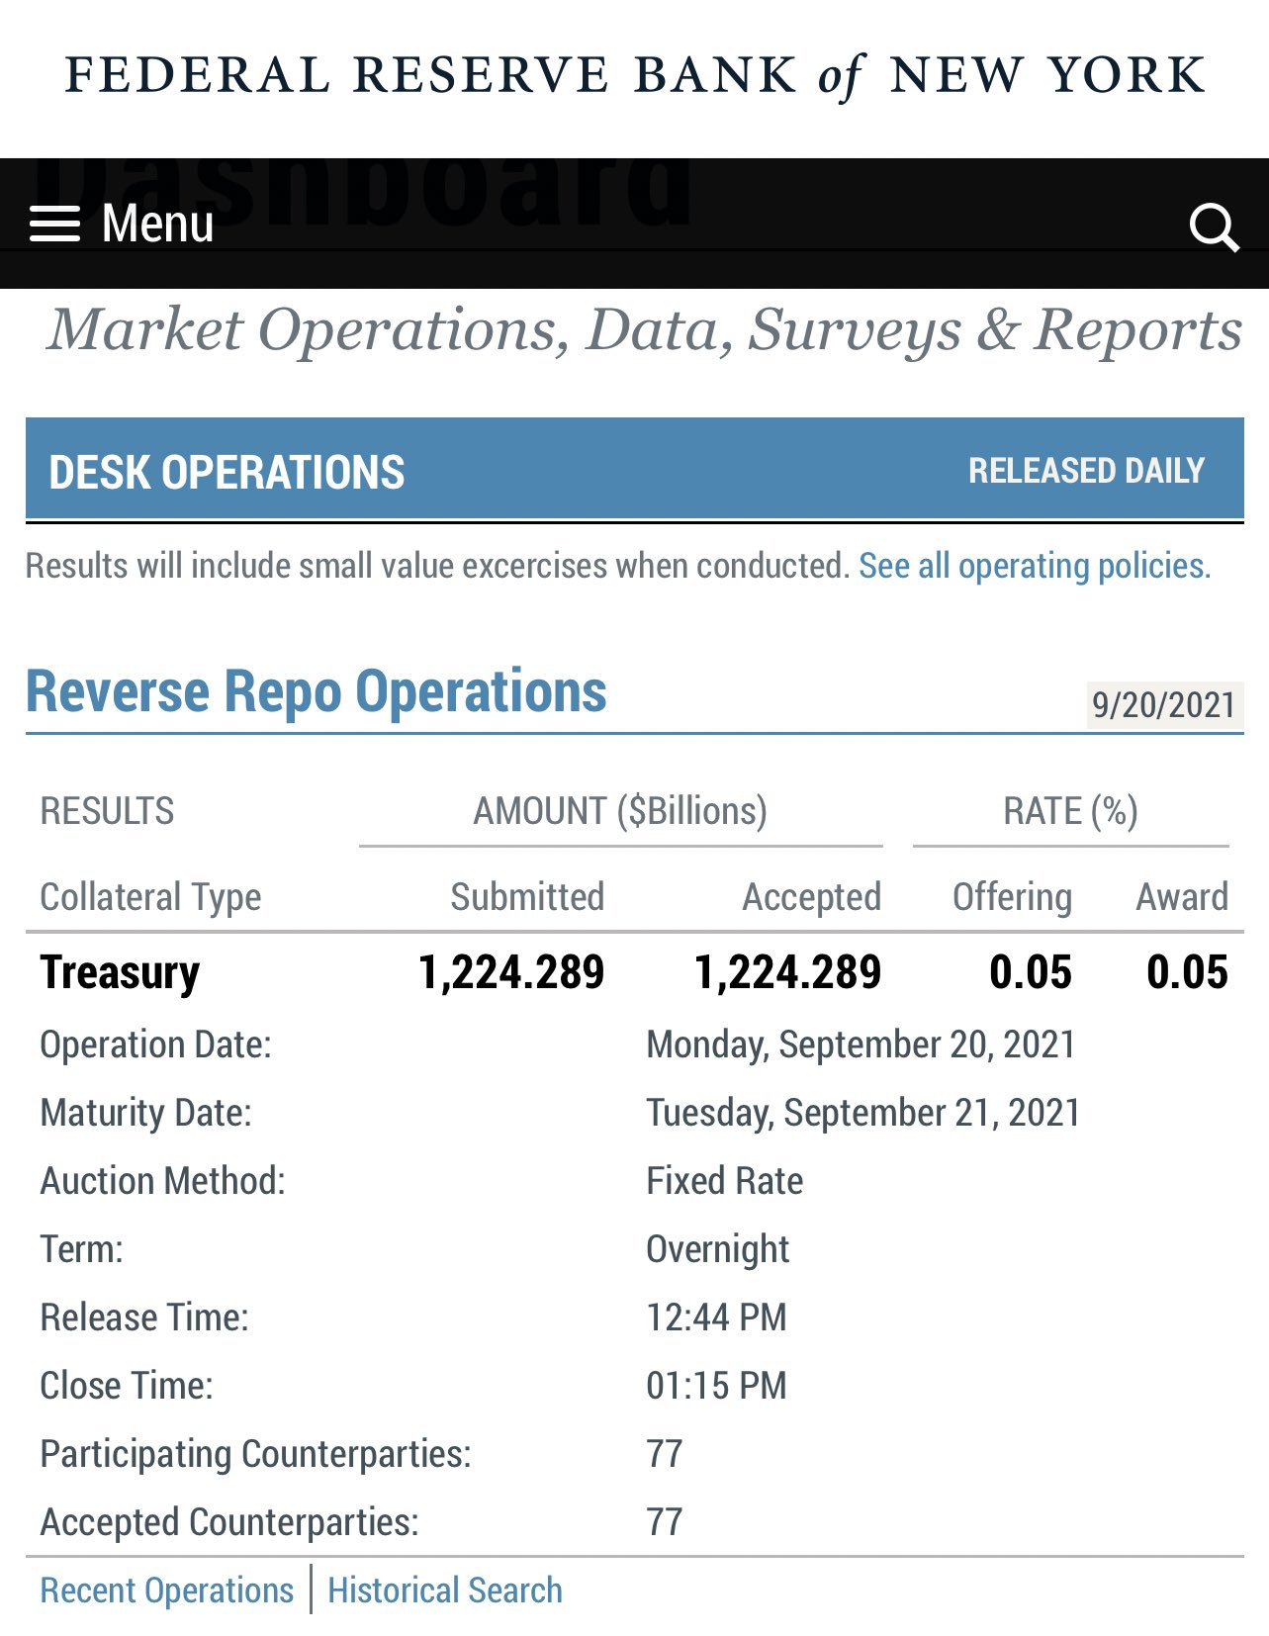Open the See all operating policies link
1269x1636 pixels.
tap(1034, 566)
